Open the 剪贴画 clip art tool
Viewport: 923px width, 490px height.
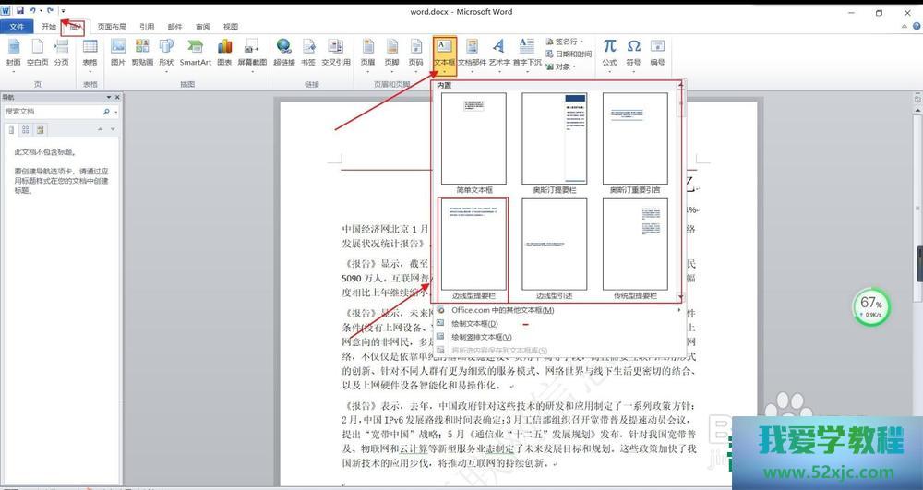[x=141, y=51]
